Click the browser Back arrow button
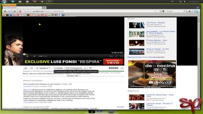The image size is (203, 114). (5, 11)
